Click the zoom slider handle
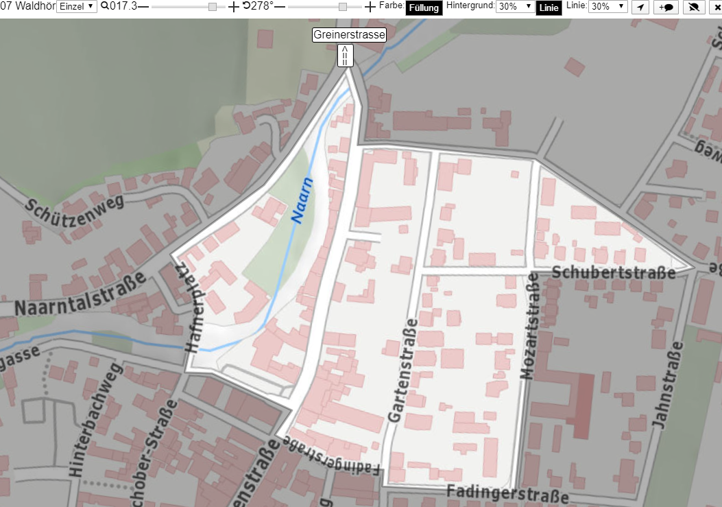This screenshot has height=507, width=722. [213, 7]
